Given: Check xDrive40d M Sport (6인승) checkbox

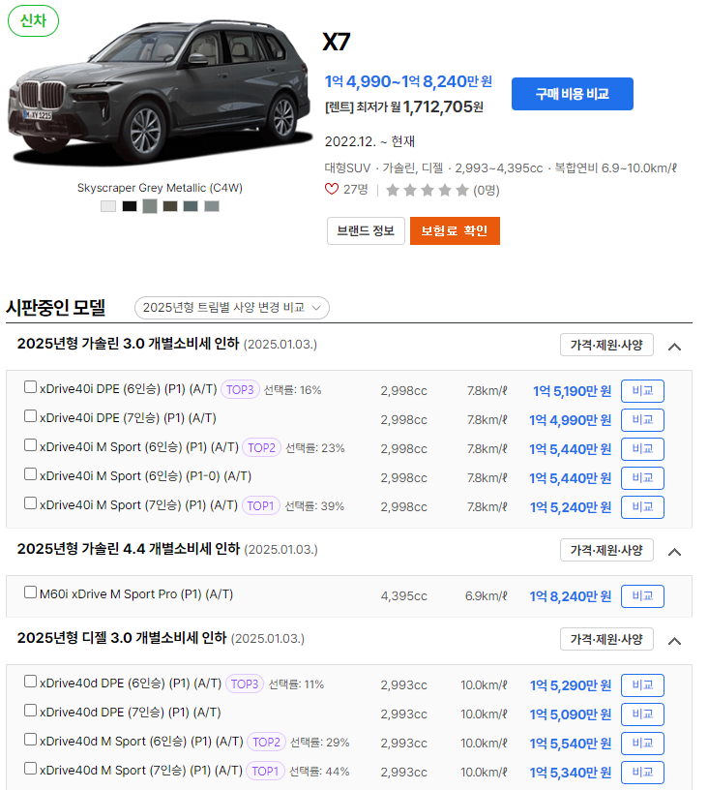Looking at the screenshot, I should coord(30,740).
